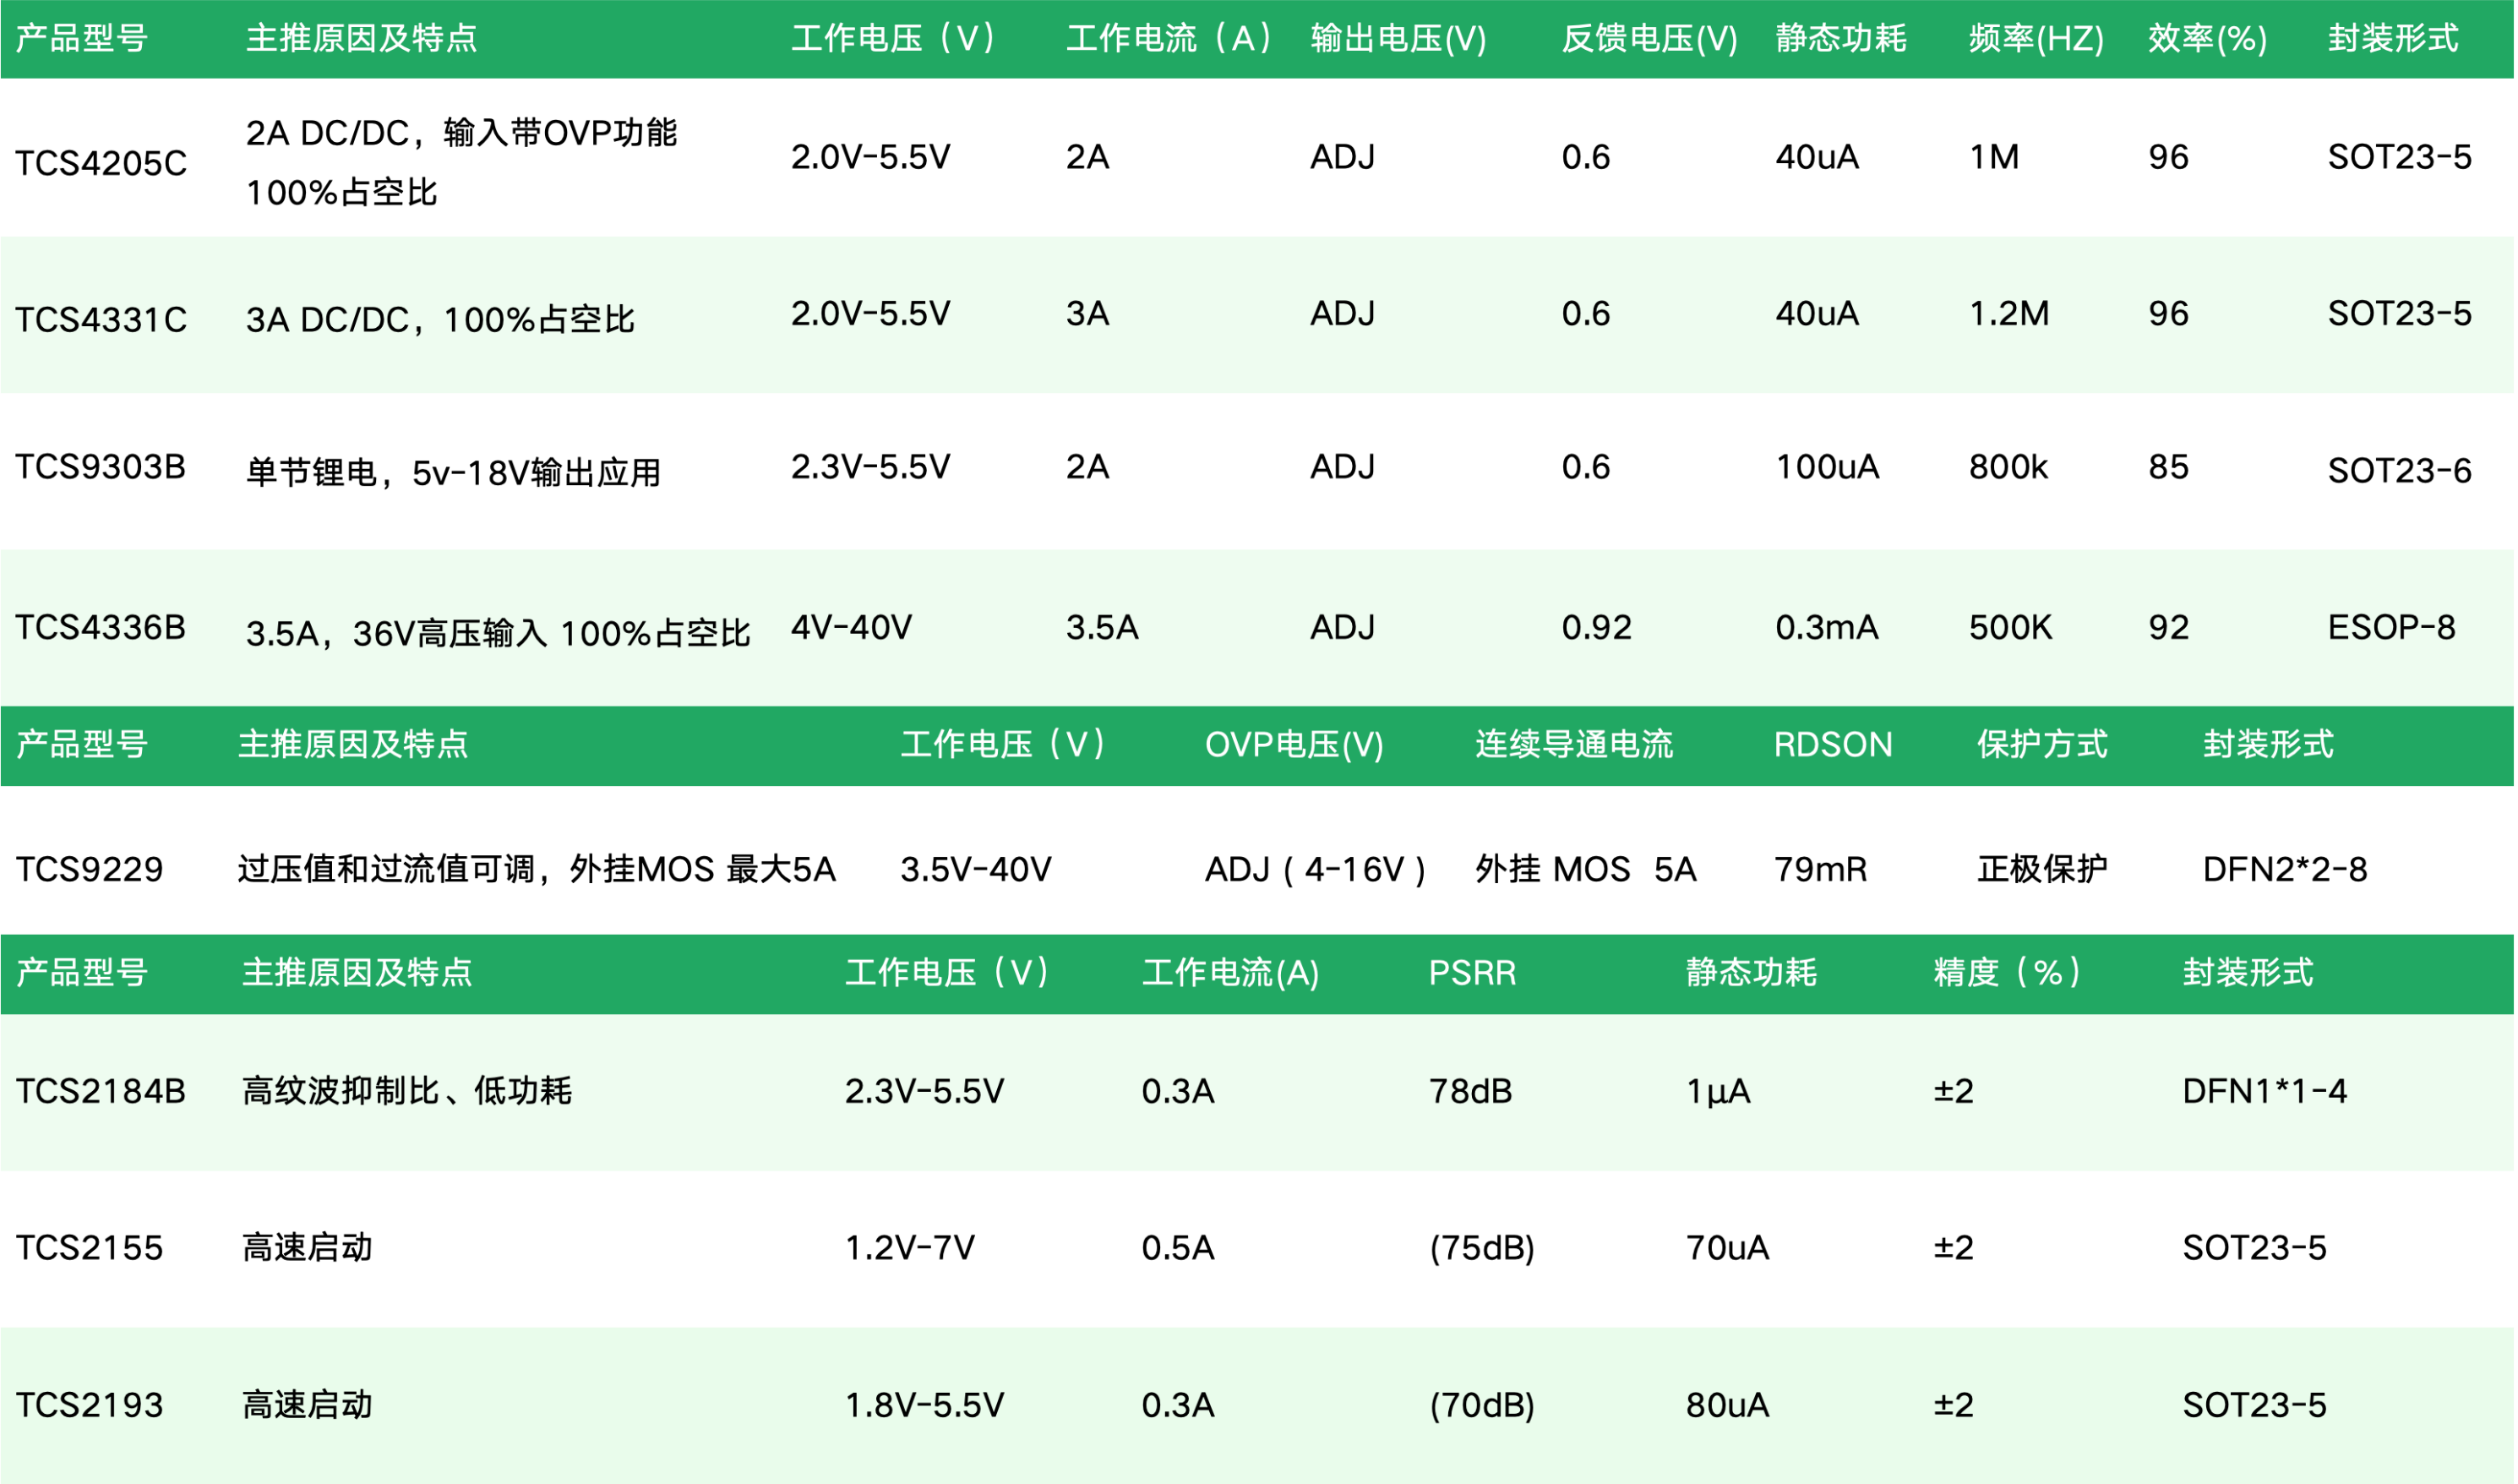Click the 92 efficiency value
The image size is (2518, 1484).
2168,628
